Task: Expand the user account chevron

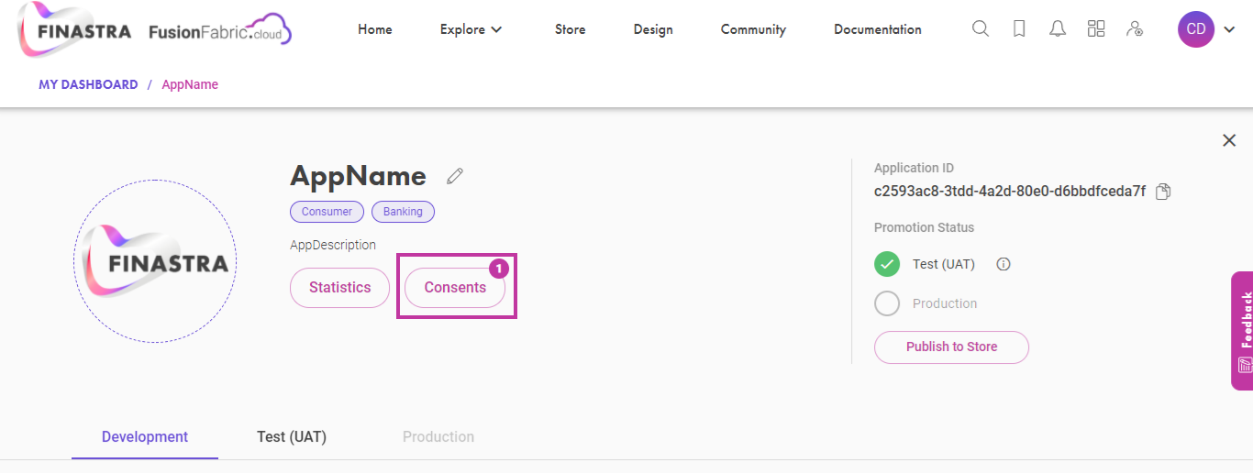Action: pos(1229,30)
